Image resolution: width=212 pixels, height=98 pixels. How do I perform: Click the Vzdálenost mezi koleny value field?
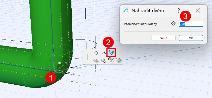coord(191,24)
